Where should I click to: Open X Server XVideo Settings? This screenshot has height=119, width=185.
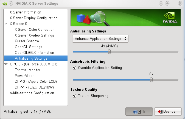[x=34, y=35]
